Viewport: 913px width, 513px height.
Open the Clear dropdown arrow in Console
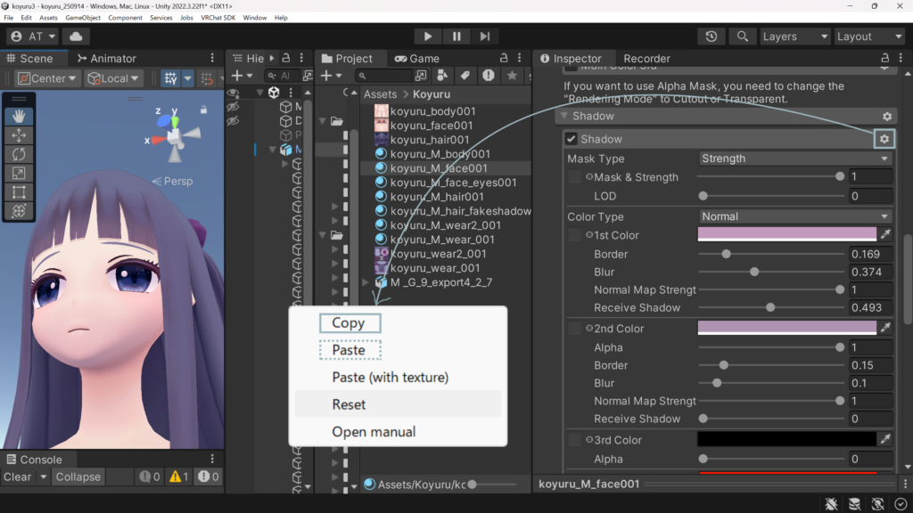coord(43,477)
